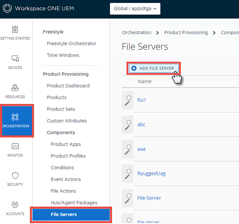Open Product Profiles under Components
Viewport: 239px width, 224px height.
tap(68, 156)
